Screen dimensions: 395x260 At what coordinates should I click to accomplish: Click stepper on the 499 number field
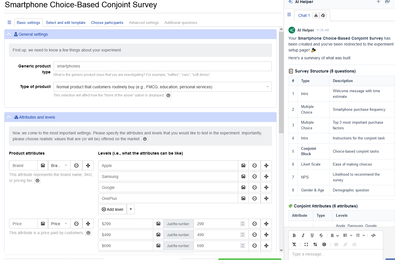click(x=243, y=235)
